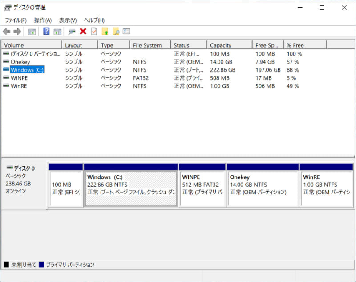Sort by the Status column header
This screenshot has height=282, width=356.
click(x=189, y=45)
